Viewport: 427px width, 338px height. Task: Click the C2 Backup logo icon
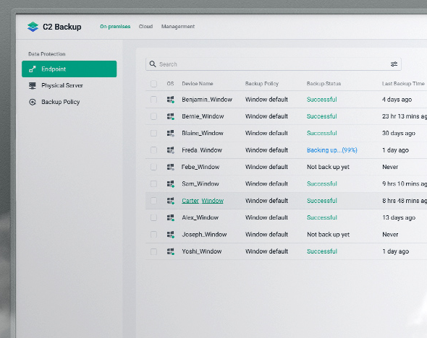(x=33, y=27)
